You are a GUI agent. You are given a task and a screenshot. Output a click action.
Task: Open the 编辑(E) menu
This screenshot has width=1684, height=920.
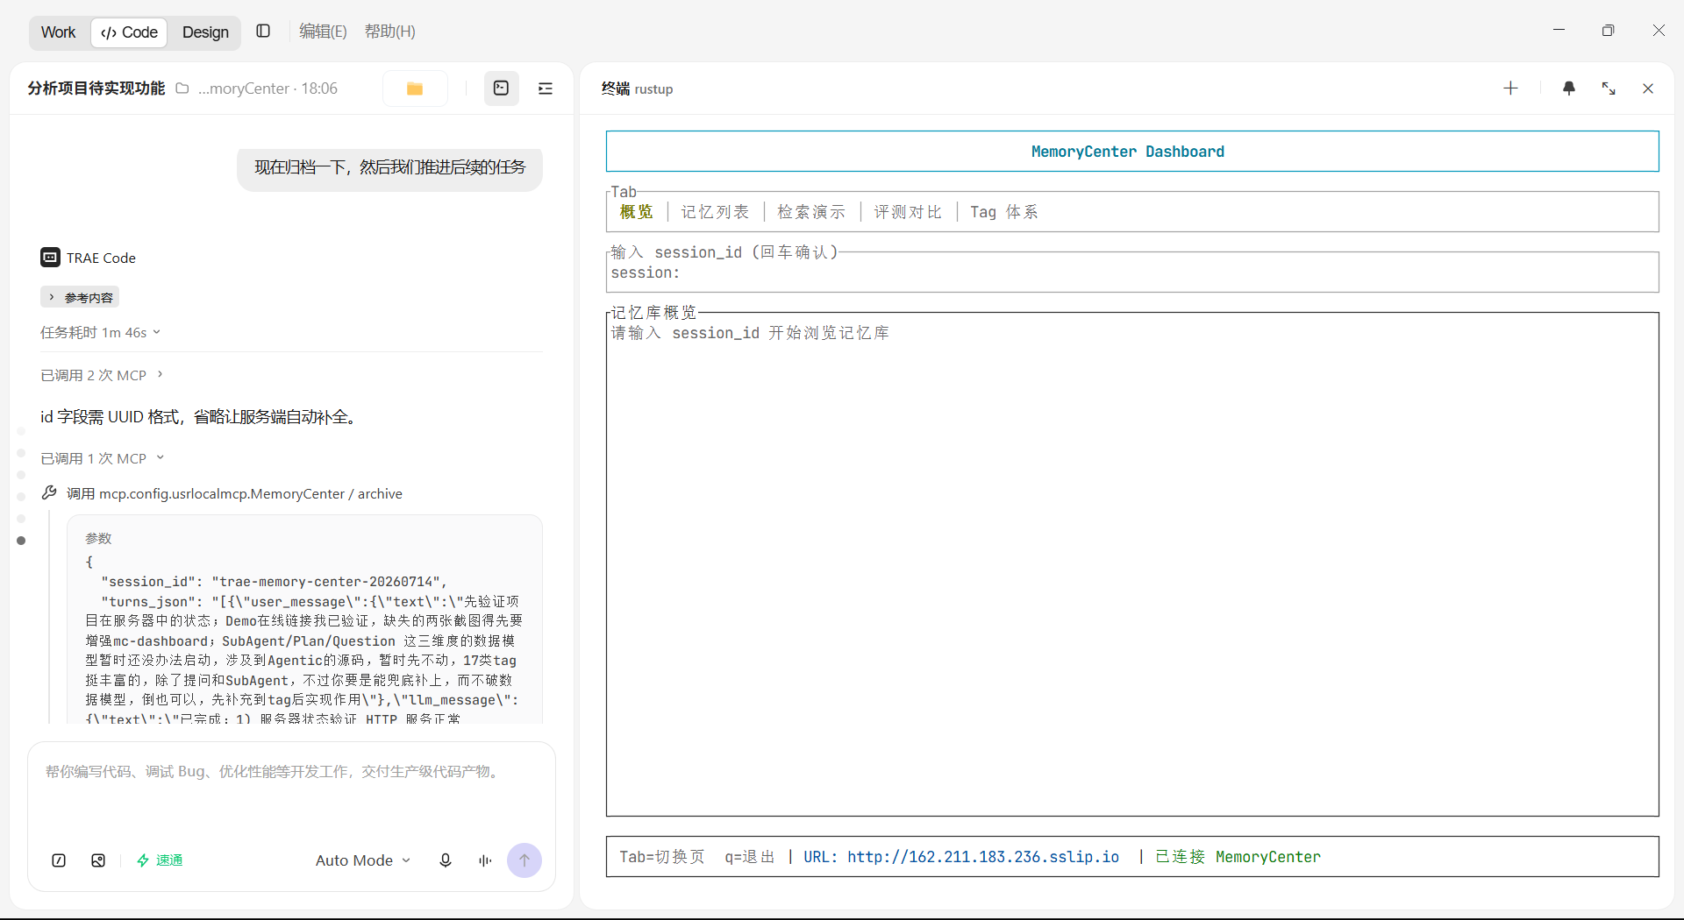click(x=323, y=32)
